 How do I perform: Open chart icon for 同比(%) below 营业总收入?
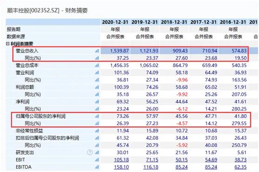coord(97,58)
